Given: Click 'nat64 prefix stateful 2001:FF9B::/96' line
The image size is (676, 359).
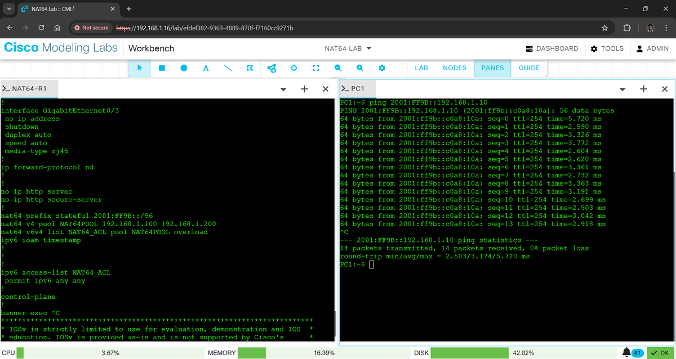Looking at the screenshot, I should [x=78, y=216].
